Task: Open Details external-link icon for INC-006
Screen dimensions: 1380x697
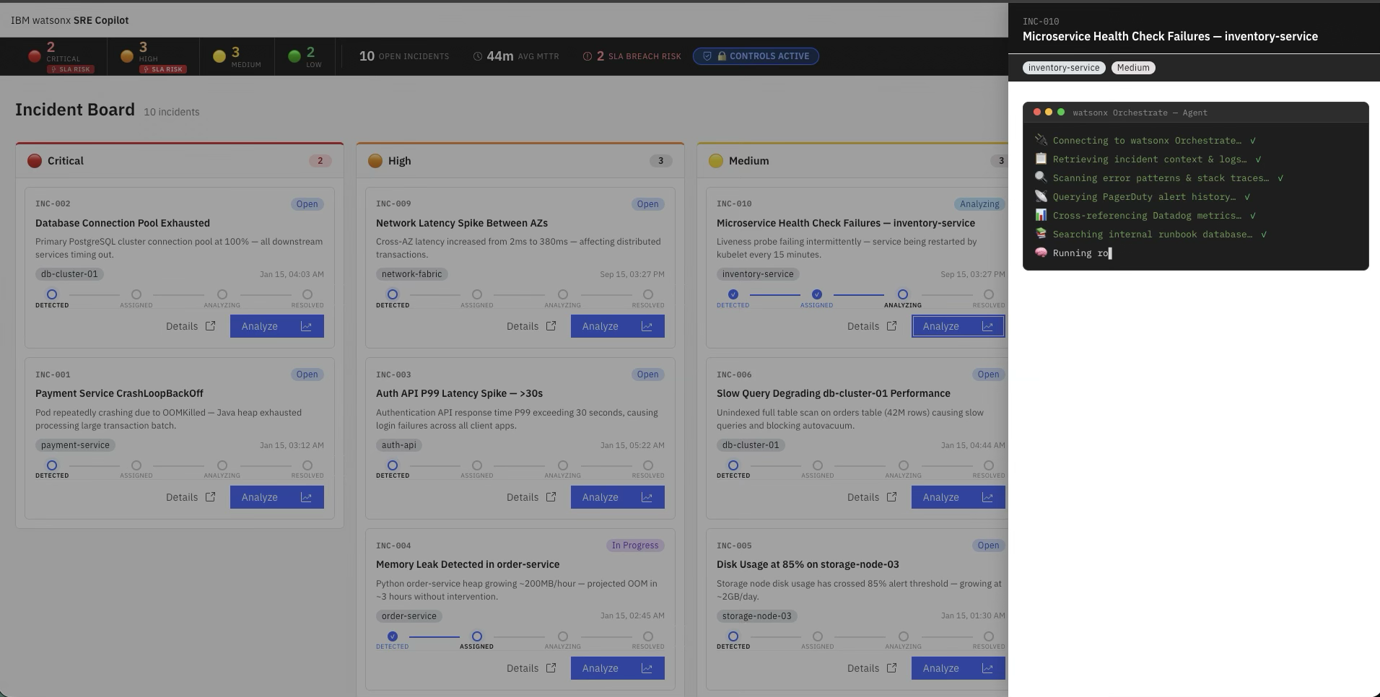Action: 891,497
